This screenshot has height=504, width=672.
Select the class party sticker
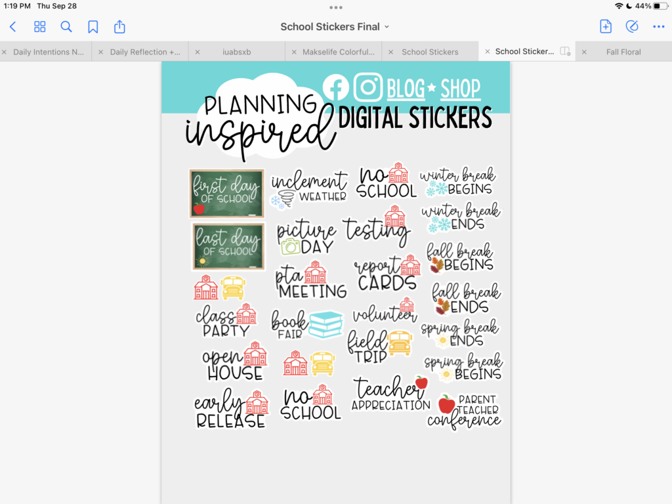(x=226, y=320)
